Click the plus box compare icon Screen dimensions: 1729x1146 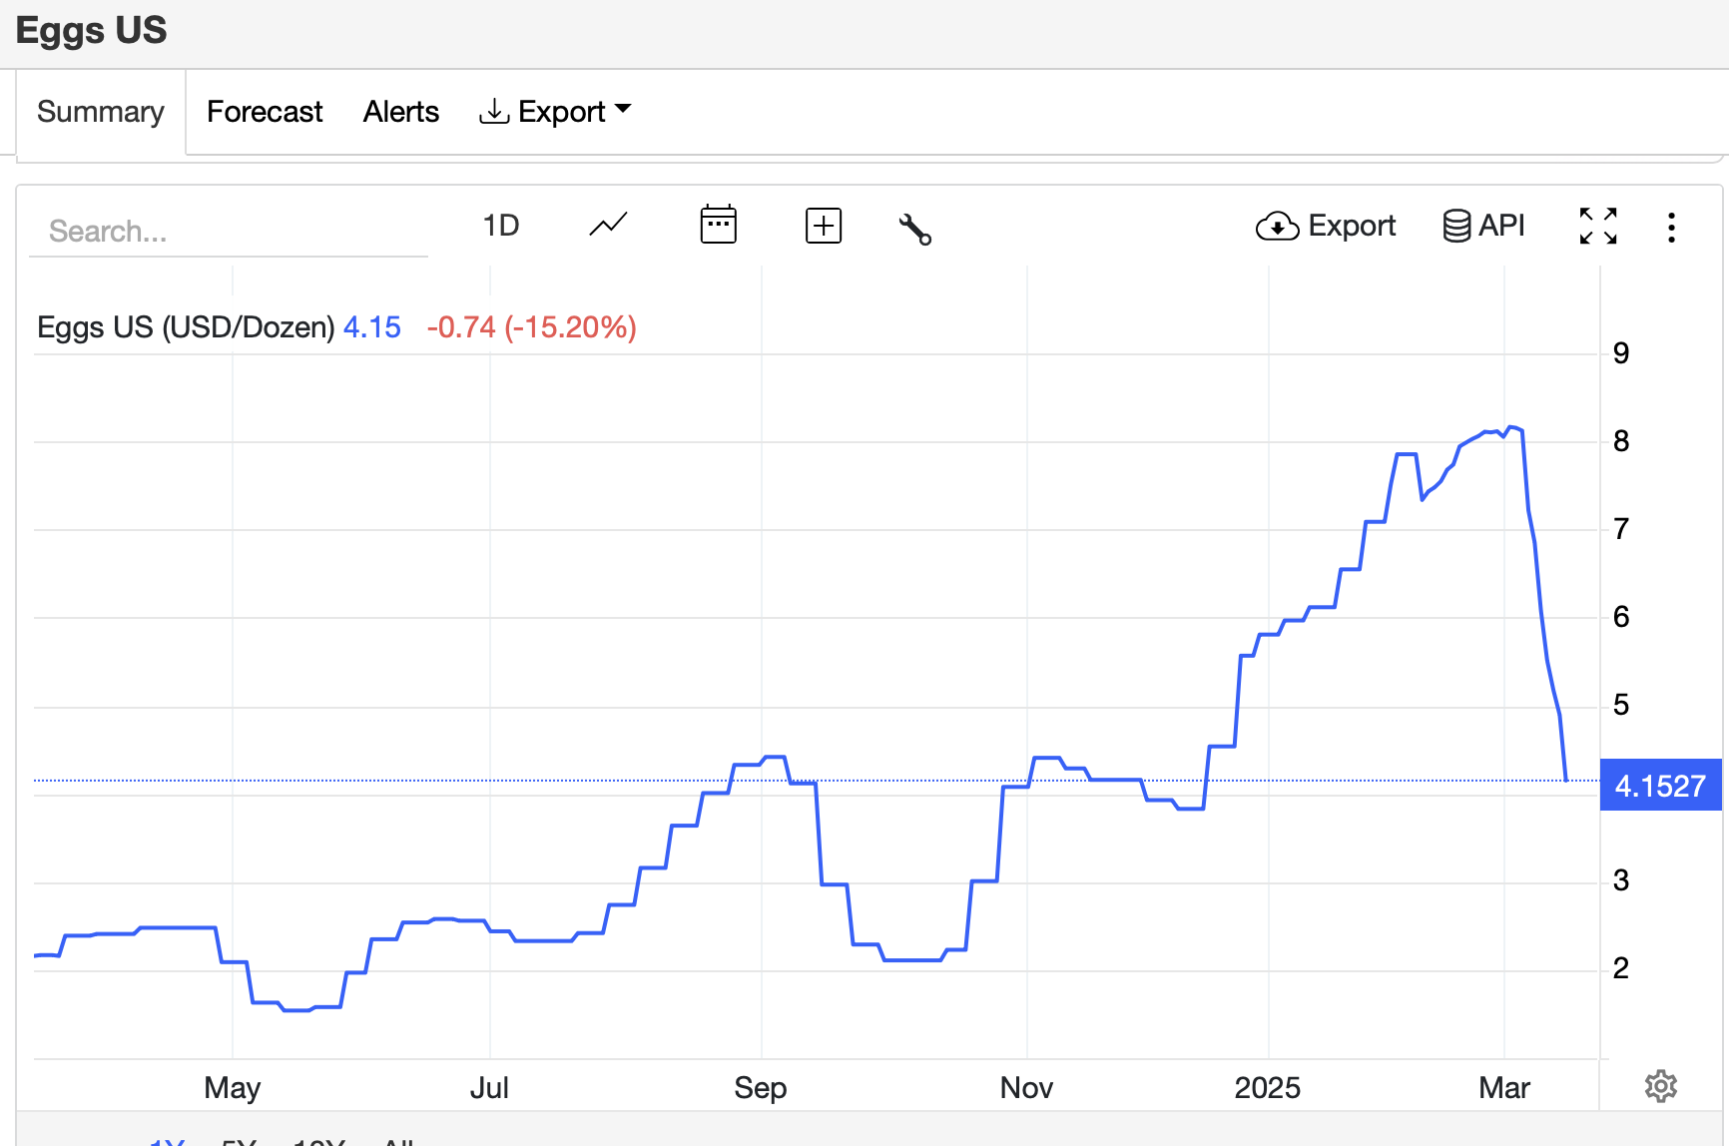pyautogui.click(x=823, y=226)
